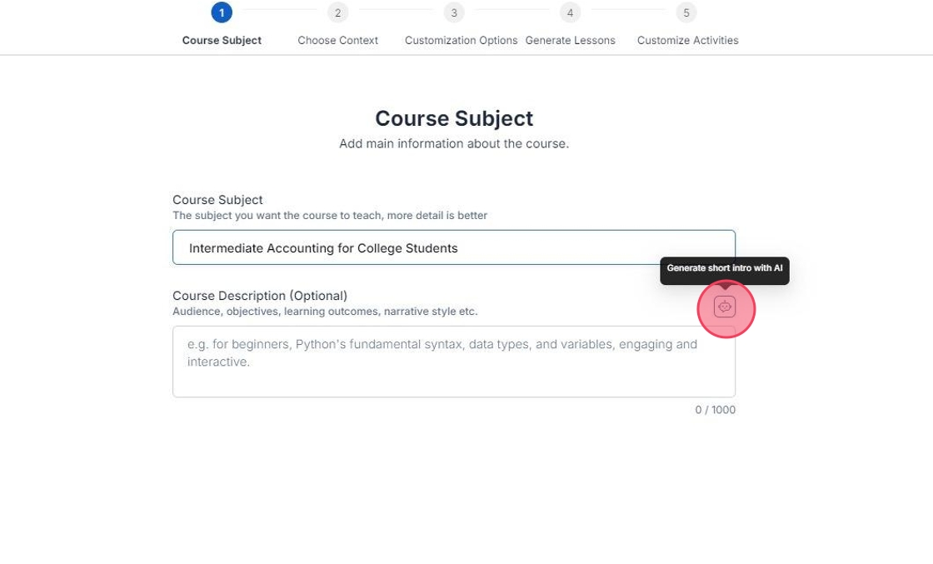Go to step 2 circle indicator
This screenshot has width=933, height=564.
pyautogui.click(x=337, y=12)
